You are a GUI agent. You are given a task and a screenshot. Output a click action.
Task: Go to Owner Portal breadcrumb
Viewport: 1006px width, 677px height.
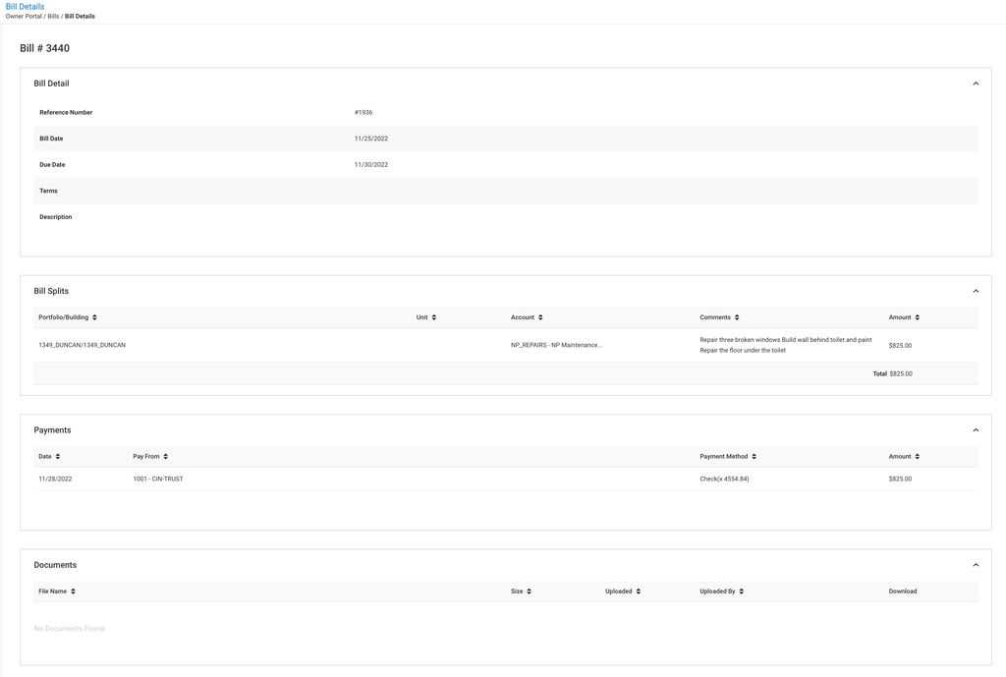click(24, 17)
